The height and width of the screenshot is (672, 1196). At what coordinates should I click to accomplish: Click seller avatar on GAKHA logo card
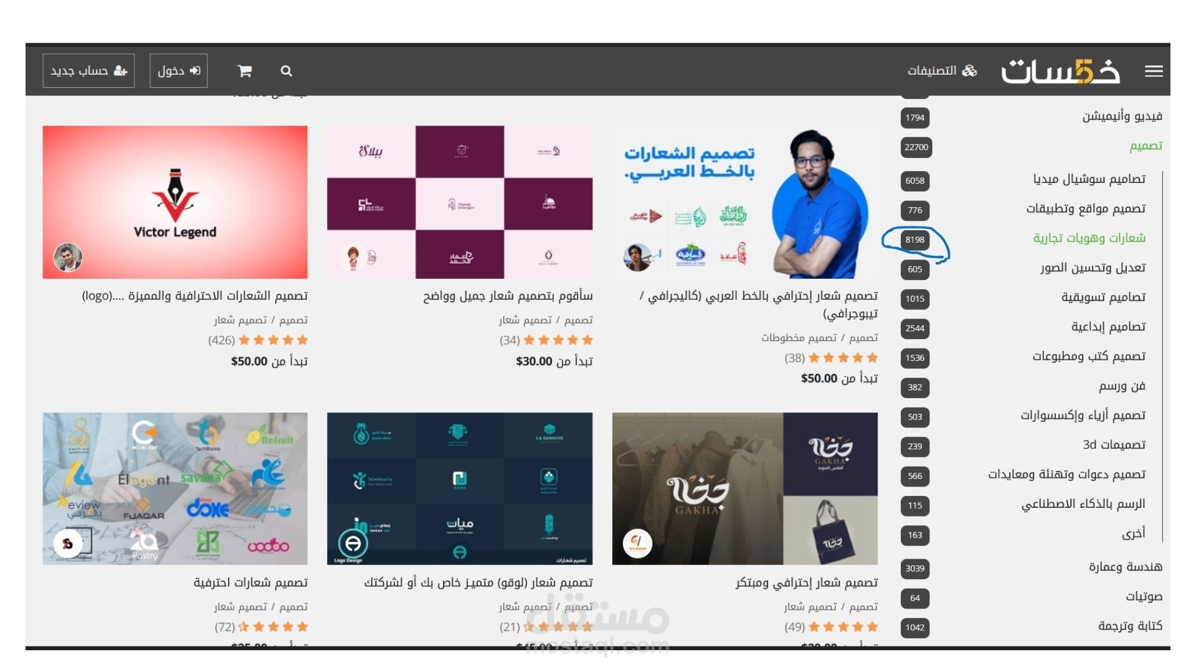pos(637,543)
